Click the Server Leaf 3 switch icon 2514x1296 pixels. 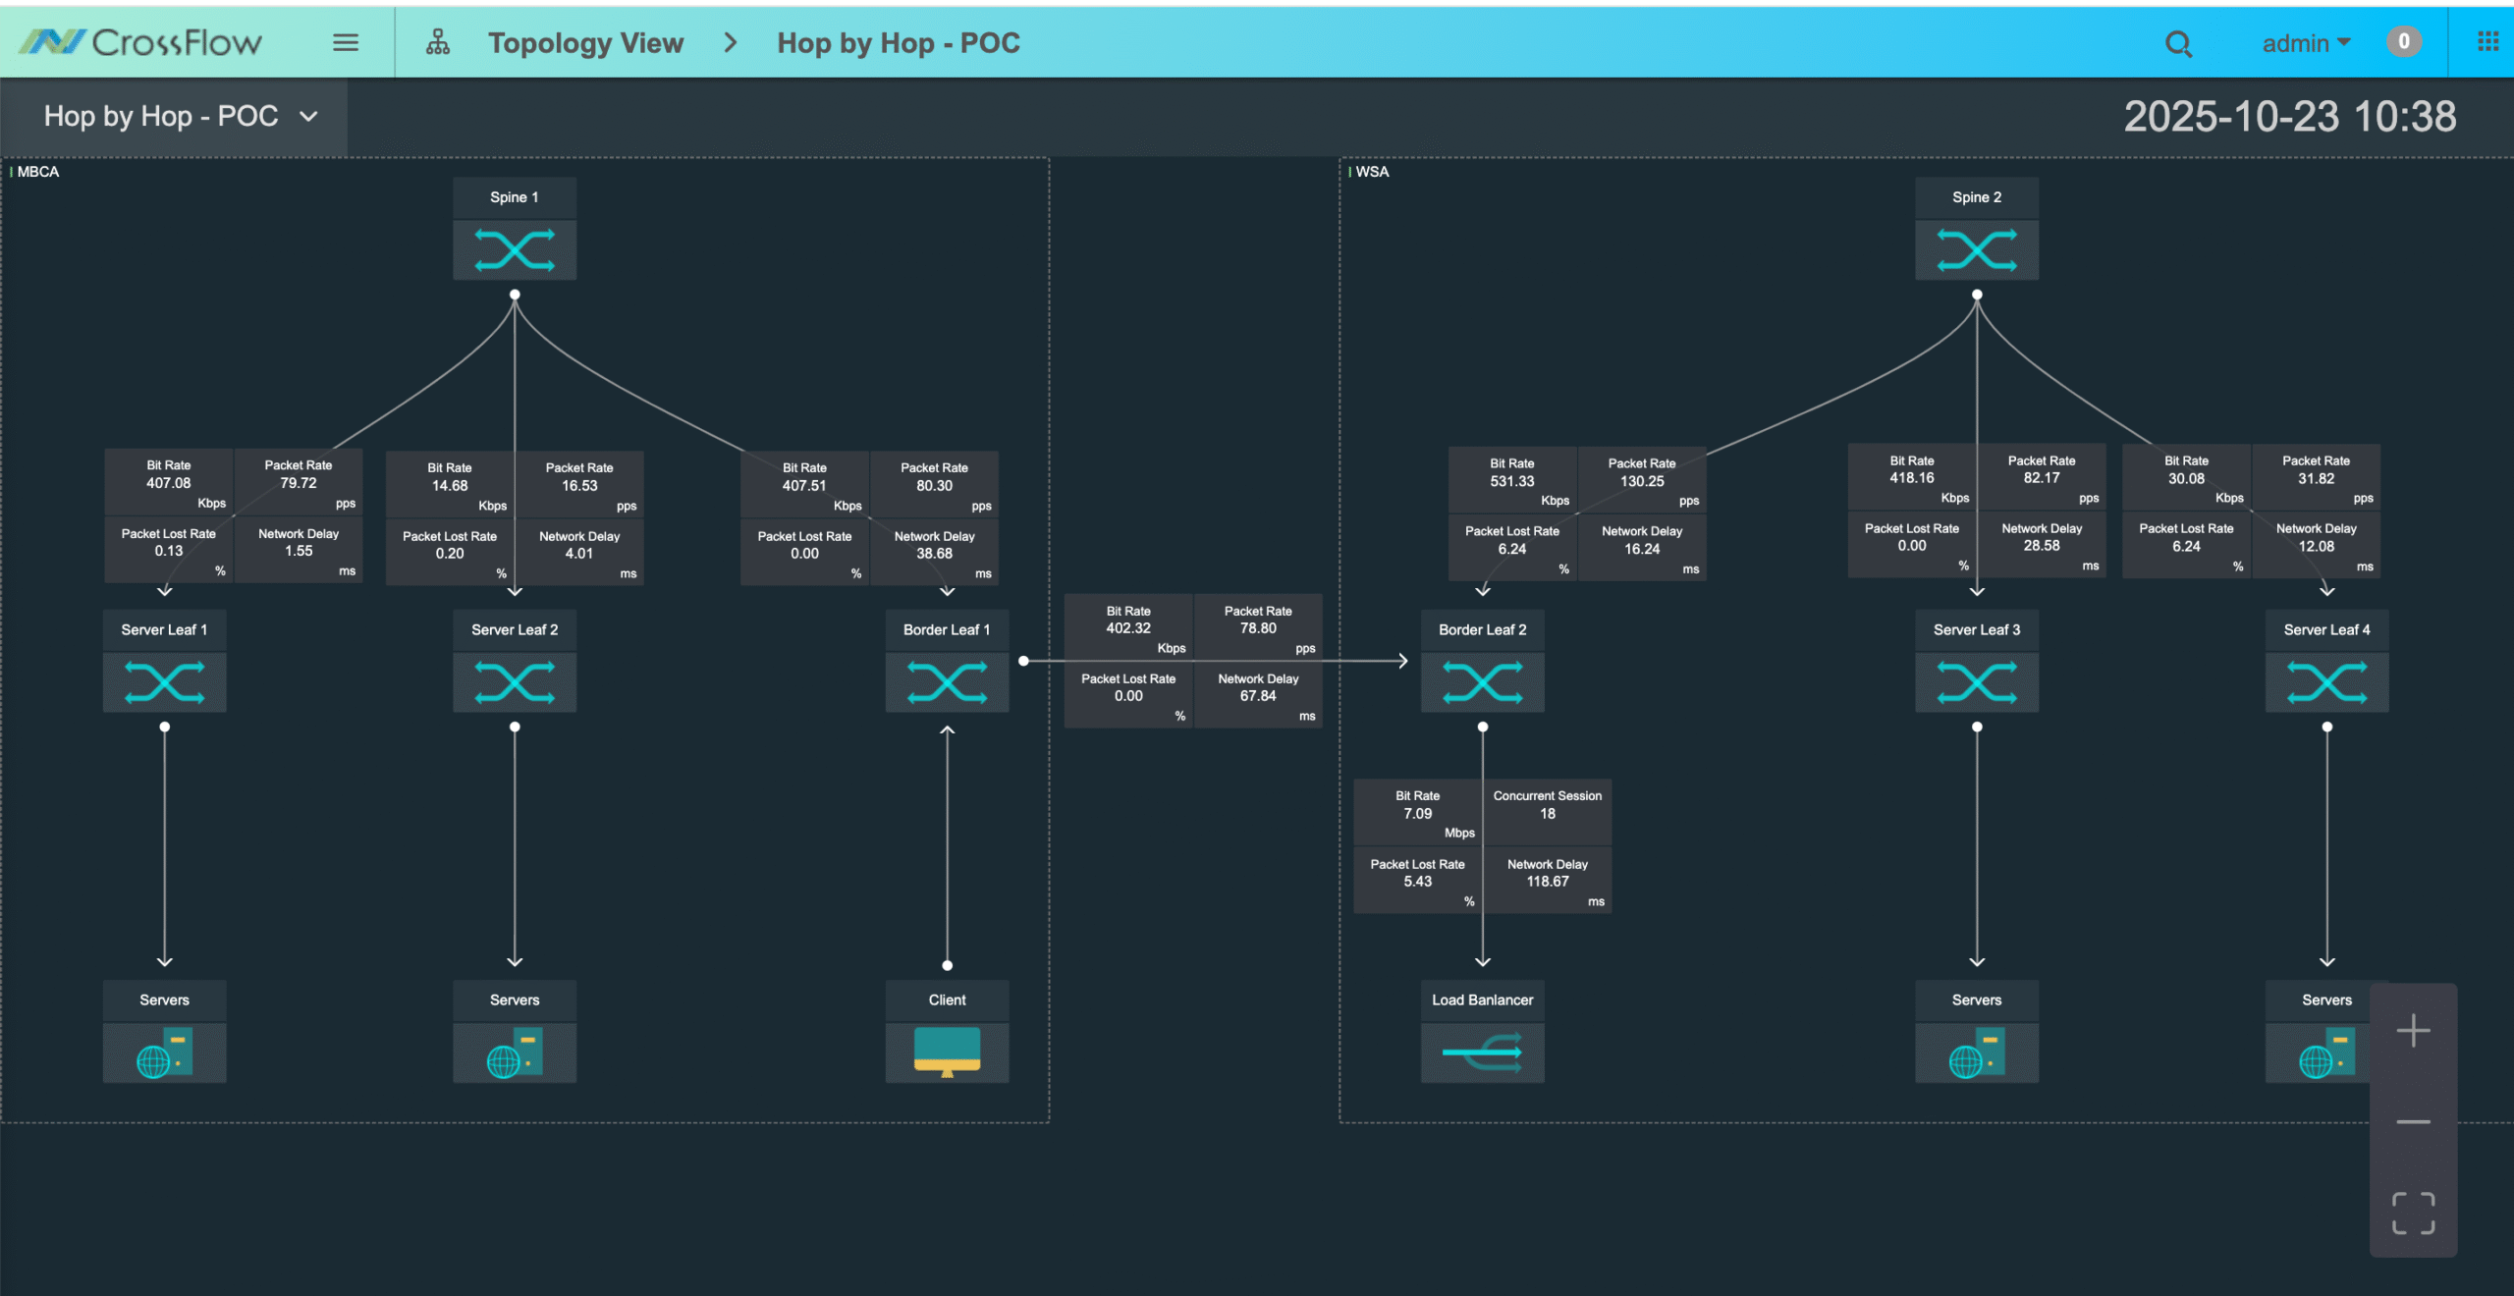(1976, 682)
